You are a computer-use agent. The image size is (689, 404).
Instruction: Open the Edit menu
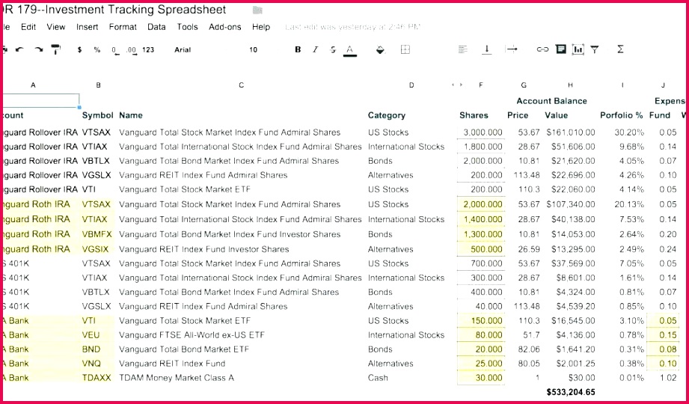28,27
